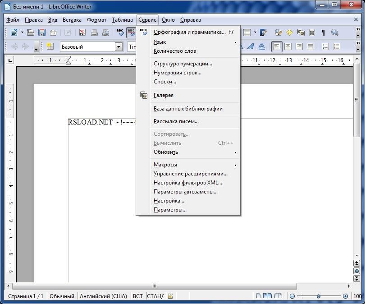Center the paragraph text
The height and width of the screenshot is (304, 365).
pos(288,46)
